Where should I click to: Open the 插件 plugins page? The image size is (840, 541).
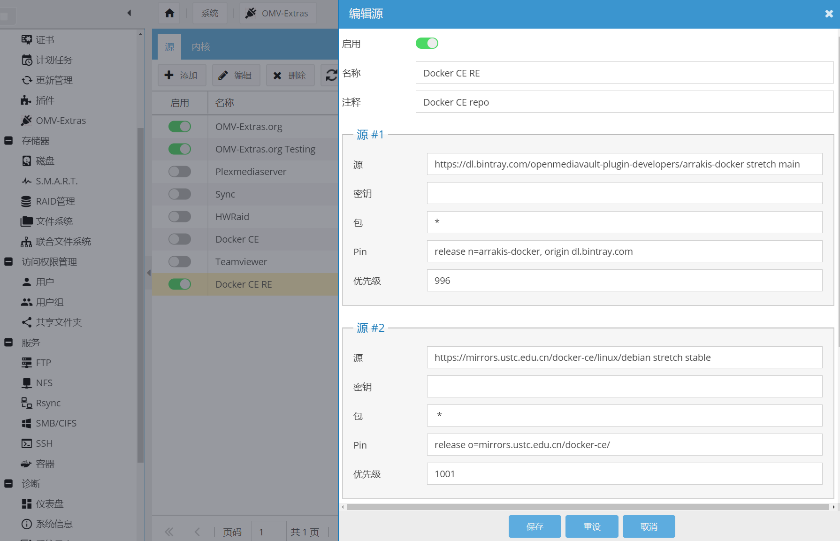38,100
